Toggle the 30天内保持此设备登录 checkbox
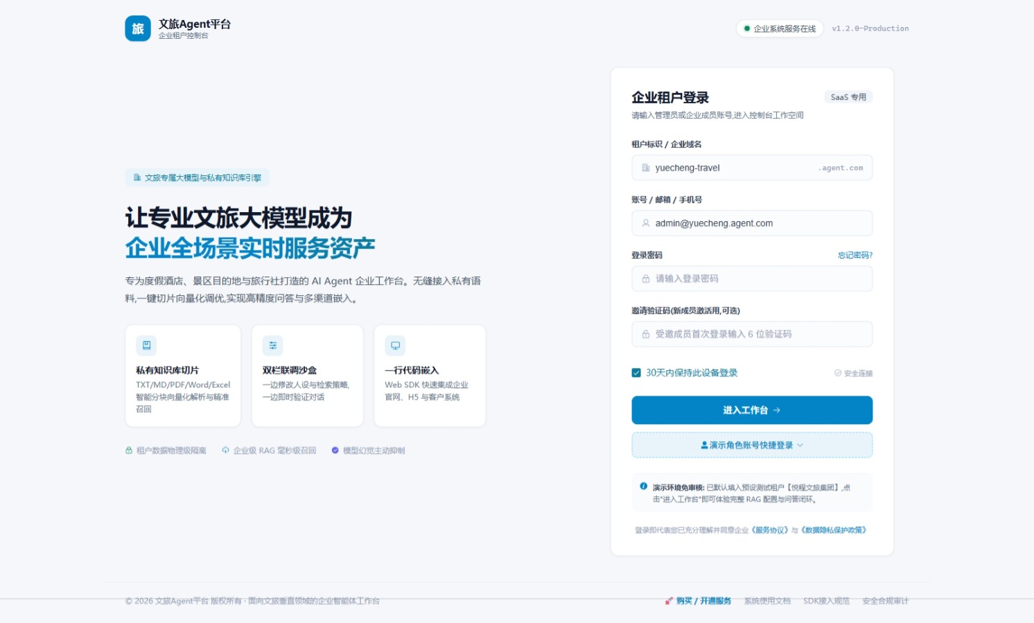This screenshot has width=1034, height=623. tap(636, 373)
